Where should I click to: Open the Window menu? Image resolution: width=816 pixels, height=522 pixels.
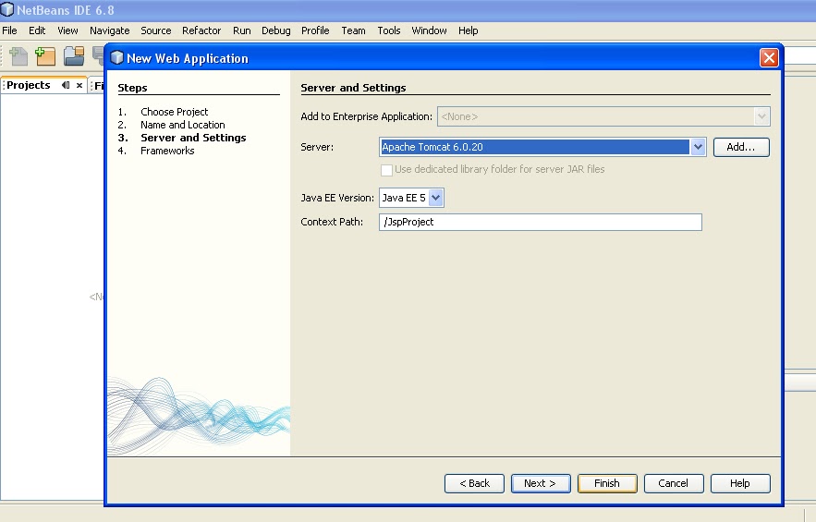pos(430,30)
